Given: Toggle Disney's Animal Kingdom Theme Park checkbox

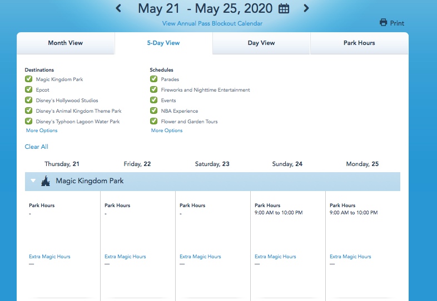Looking at the screenshot, I should point(29,111).
